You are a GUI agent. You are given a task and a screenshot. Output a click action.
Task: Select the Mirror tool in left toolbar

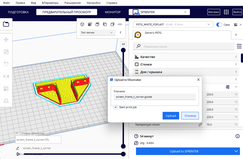point(6,76)
